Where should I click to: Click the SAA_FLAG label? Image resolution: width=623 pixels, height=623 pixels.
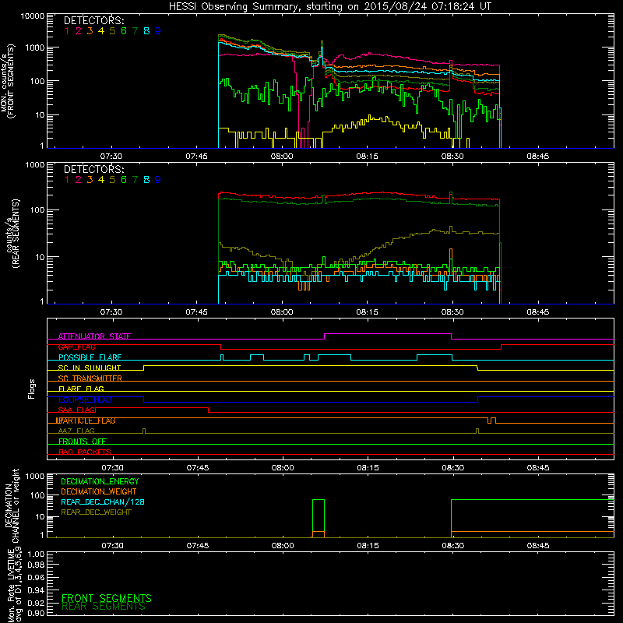[76, 410]
